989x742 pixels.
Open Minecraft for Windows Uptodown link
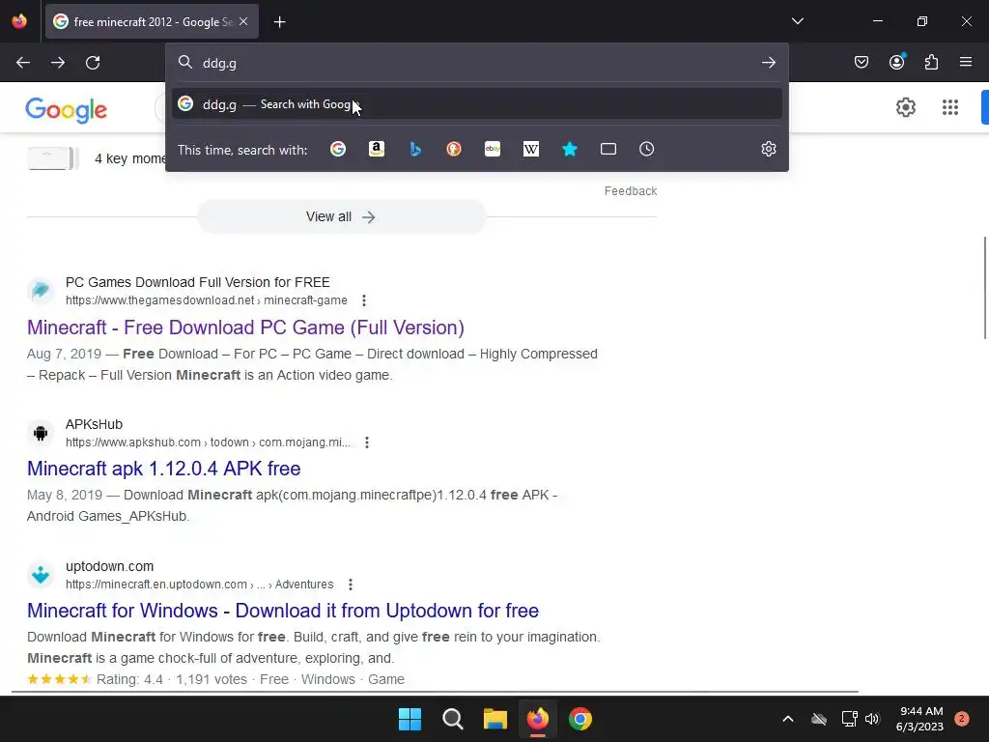click(283, 611)
